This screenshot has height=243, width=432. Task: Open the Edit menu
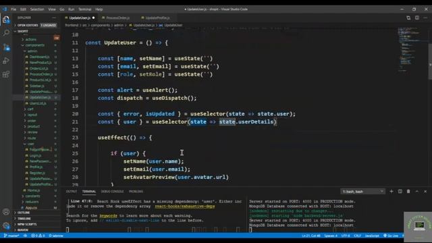coord(23,9)
